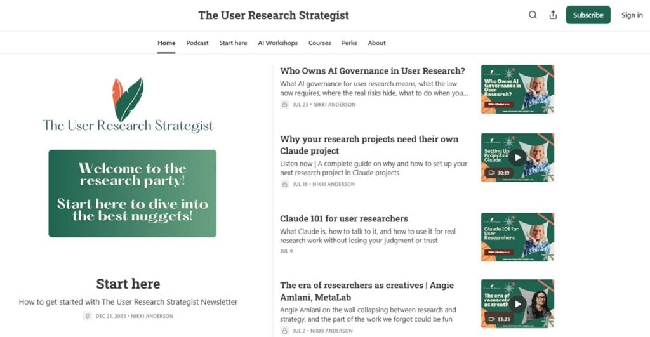
Task: Click the cursive User Research Strategist wordmark
Action: (x=128, y=126)
